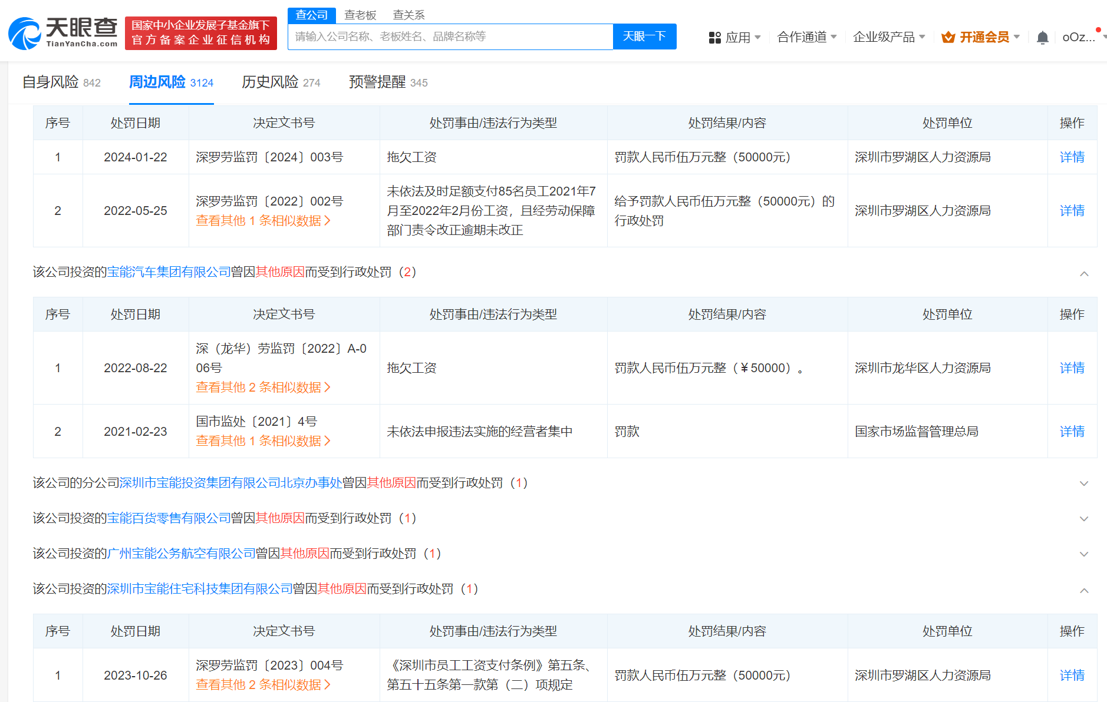Select the 查公司 search tab
The image size is (1107, 702).
tap(312, 15)
